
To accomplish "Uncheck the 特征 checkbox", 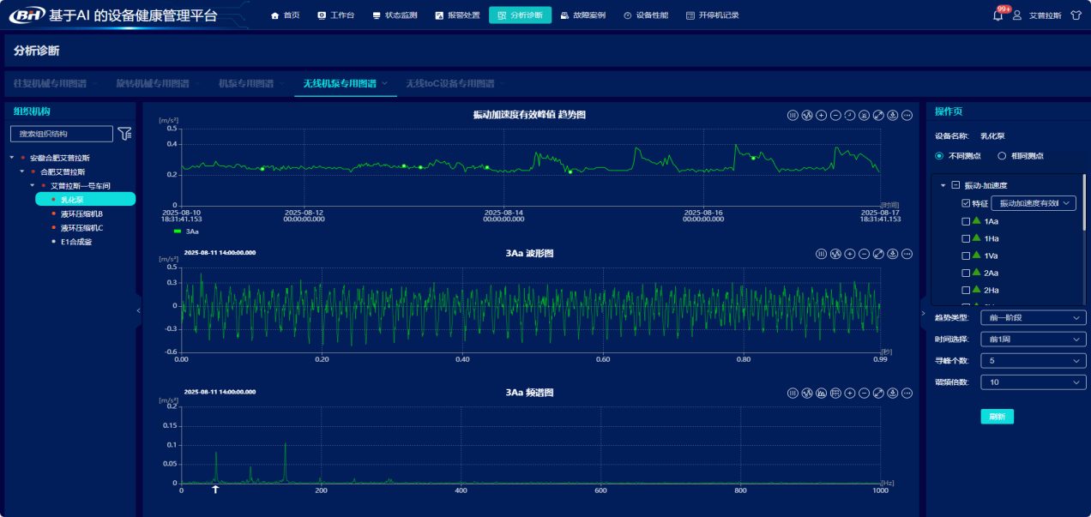I will [x=966, y=204].
